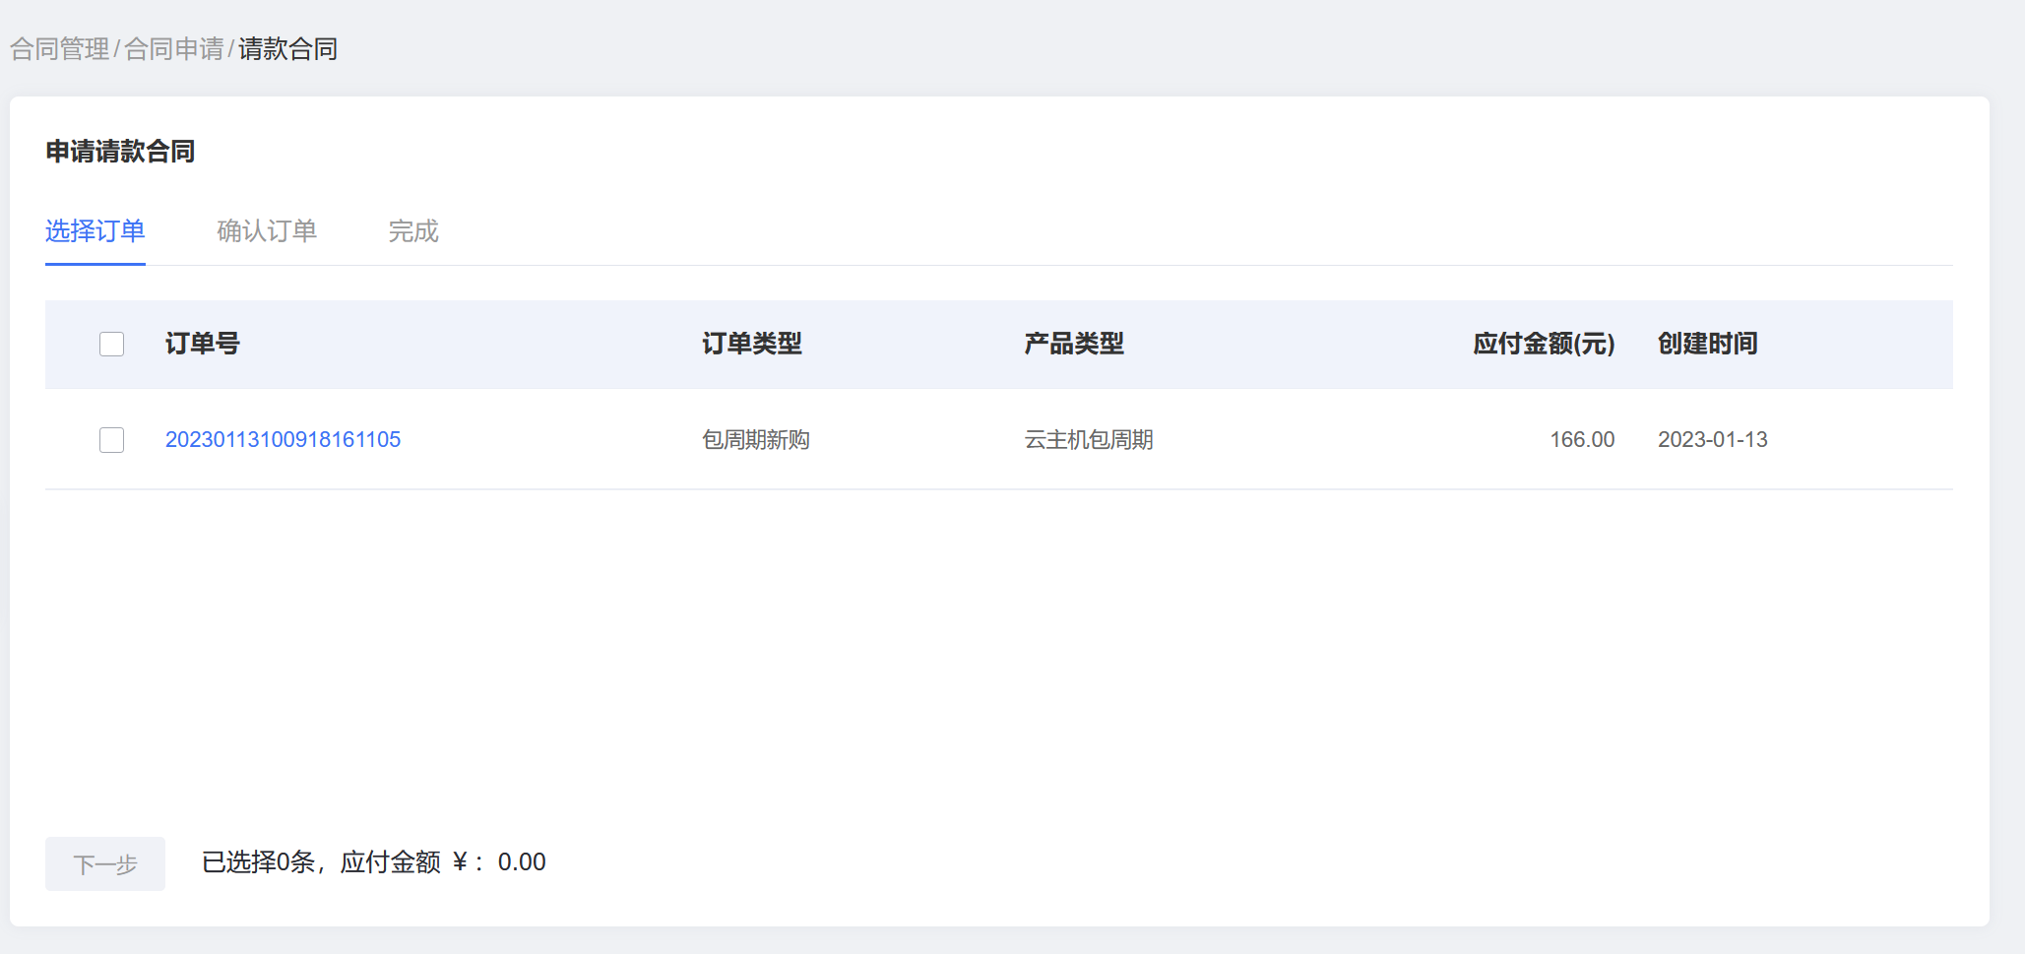This screenshot has width=2025, height=954.
Task: Click the 创建时间 column header
Action: pos(1708,344)
